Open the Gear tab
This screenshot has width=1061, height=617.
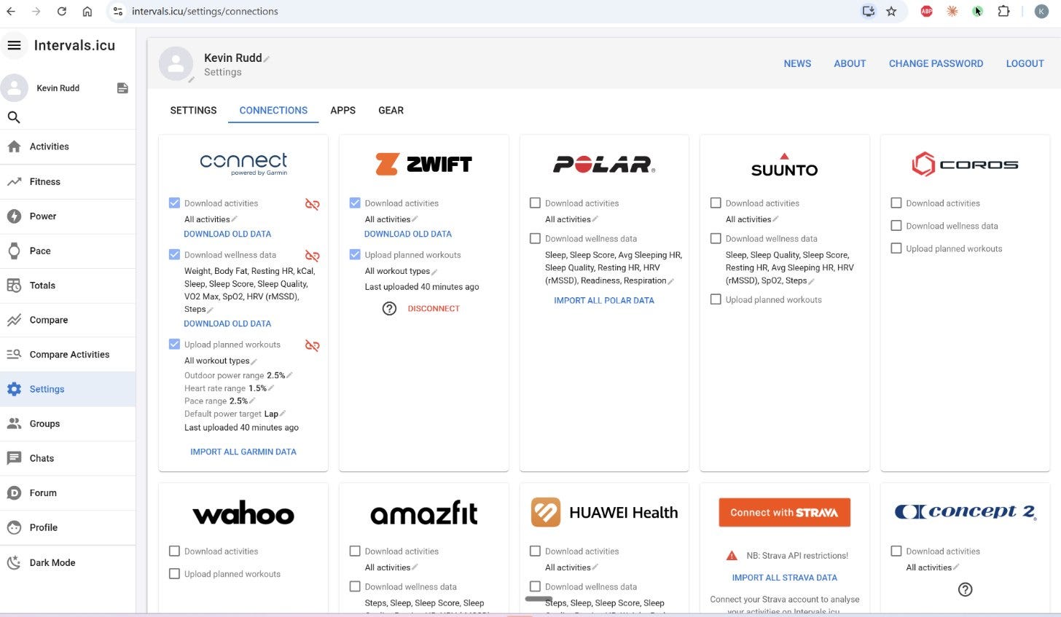pyautogui.click(x=391, y=111)
